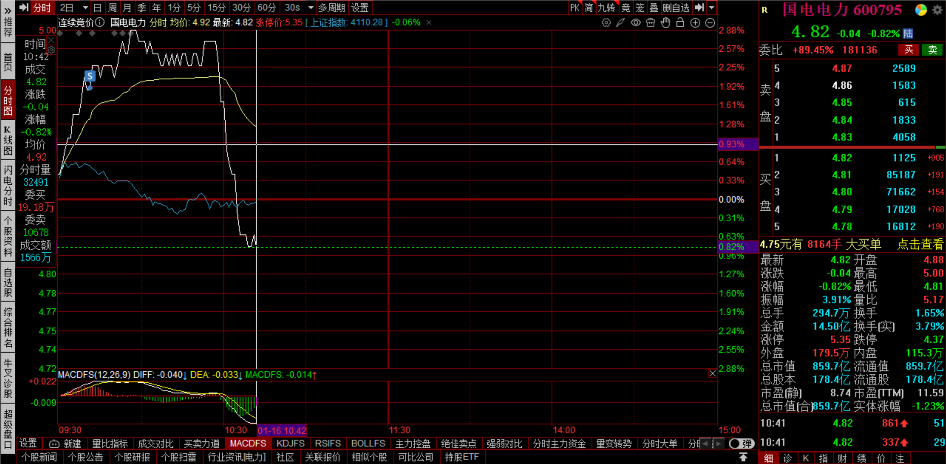Open the 个股新闻 stock news tab
The width and height of the screenshot is (946, 464).
click(39, 457)
